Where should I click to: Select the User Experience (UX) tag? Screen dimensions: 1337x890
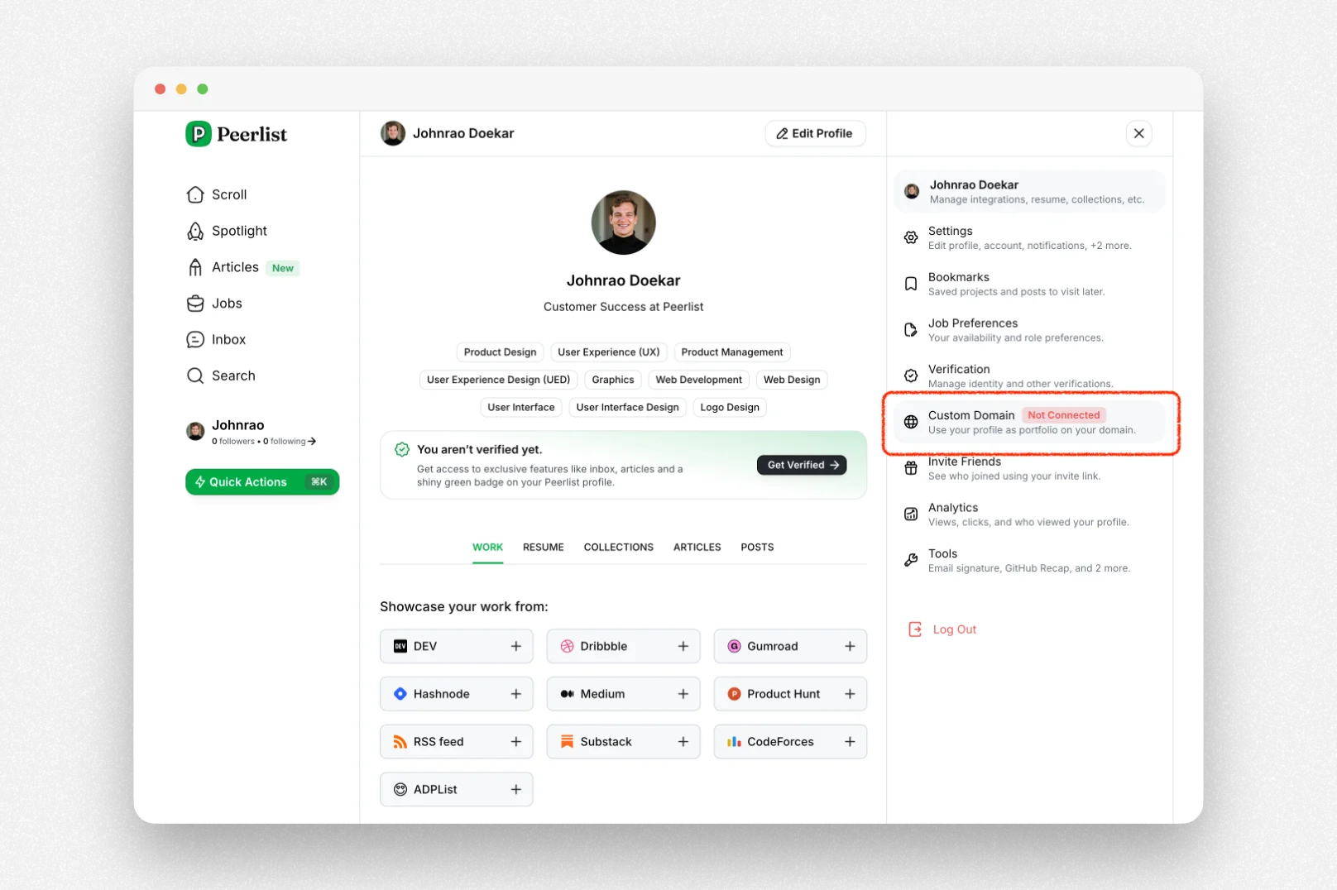609,352
